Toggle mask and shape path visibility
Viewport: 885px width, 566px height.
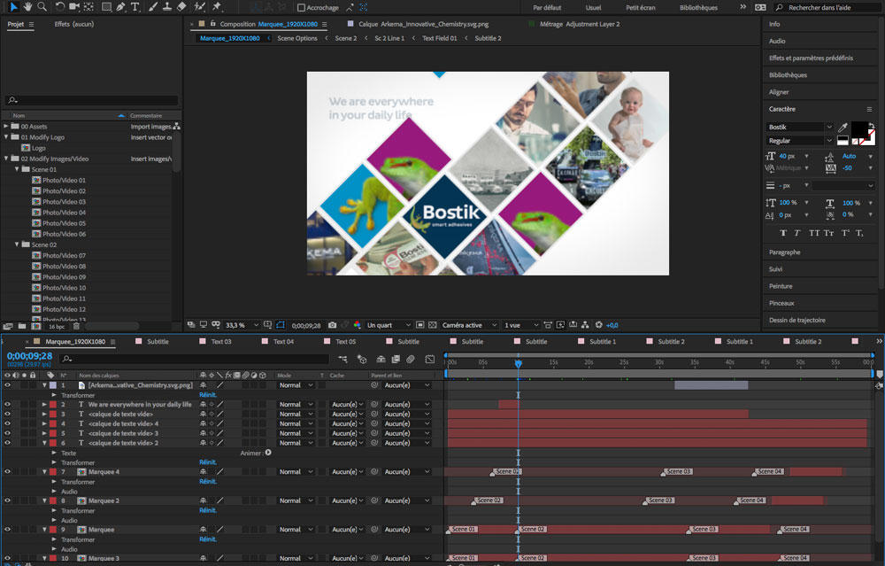pyautogui.click(x=281, y=325)
